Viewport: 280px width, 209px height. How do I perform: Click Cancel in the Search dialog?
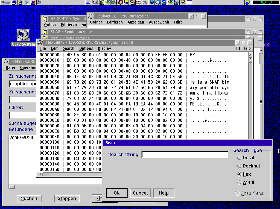(x=140, y=193)
